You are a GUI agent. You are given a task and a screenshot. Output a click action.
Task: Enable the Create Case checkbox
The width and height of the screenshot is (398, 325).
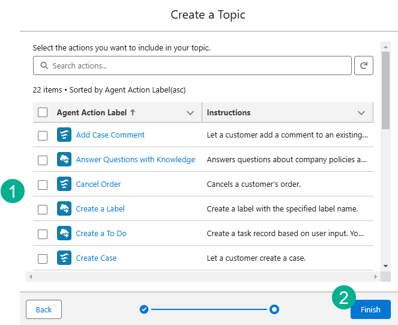click(43, 259)
